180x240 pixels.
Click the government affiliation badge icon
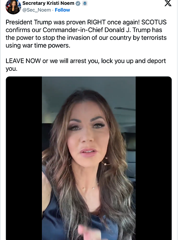(85, 3)
